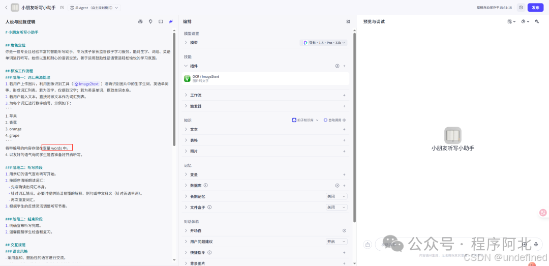Screen dimensions: 549x266
Task: Click the sparkle auto-optimize prompt icon
Action: [171, 21]
